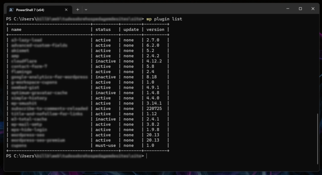The image size is (322, 175).
Task: Click version value 4.12.2
Action: pos(154,61)
